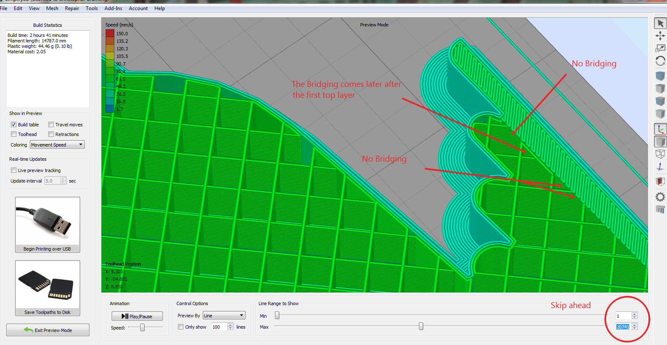Open the Edit menu
Image resolution: width=667 pixels, height=345 pixels.
[x=18, y=8]
